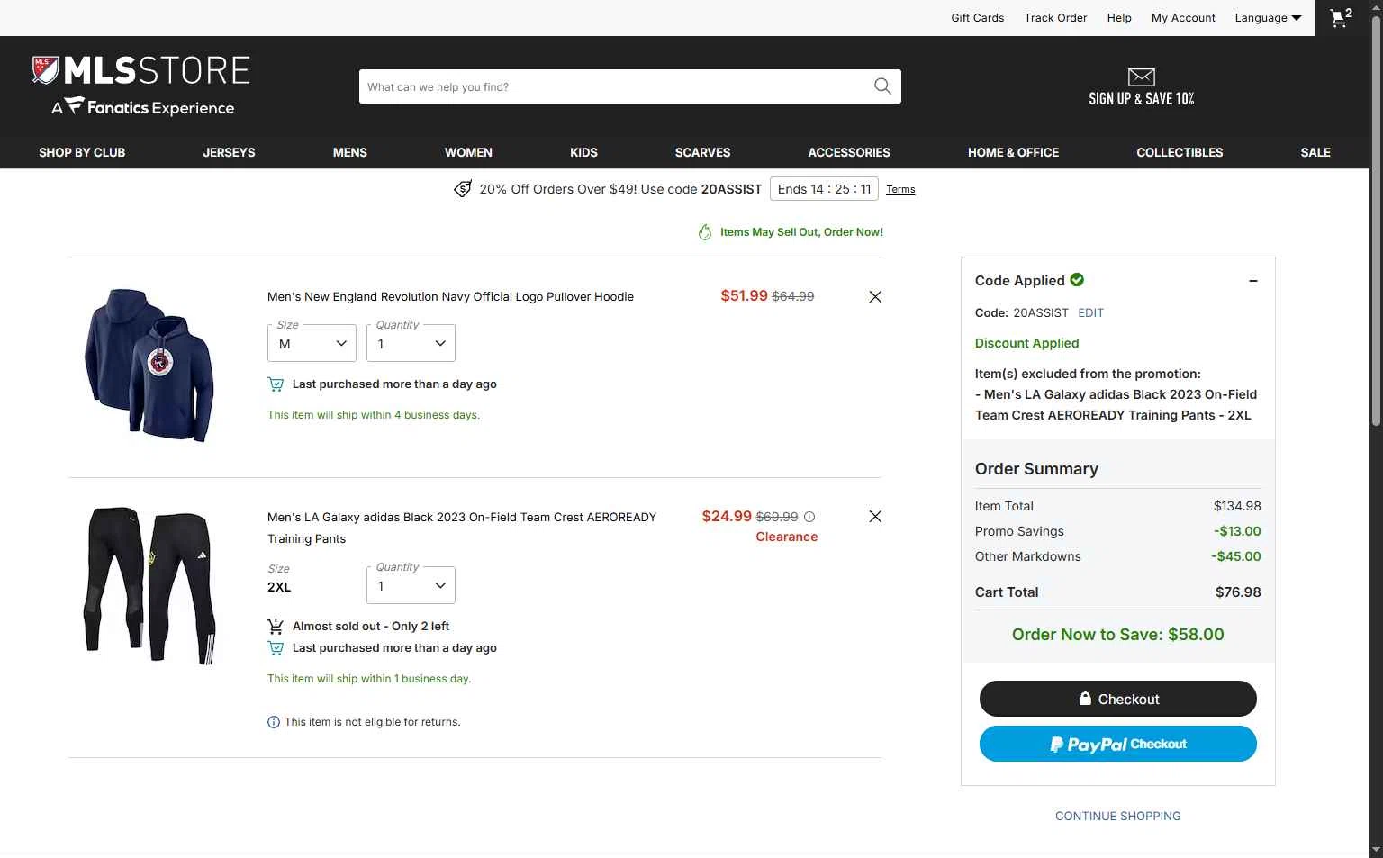The image size is (1383, 858).
Task: Open the Shop By Club menu
Action: [x=82, y=152]
